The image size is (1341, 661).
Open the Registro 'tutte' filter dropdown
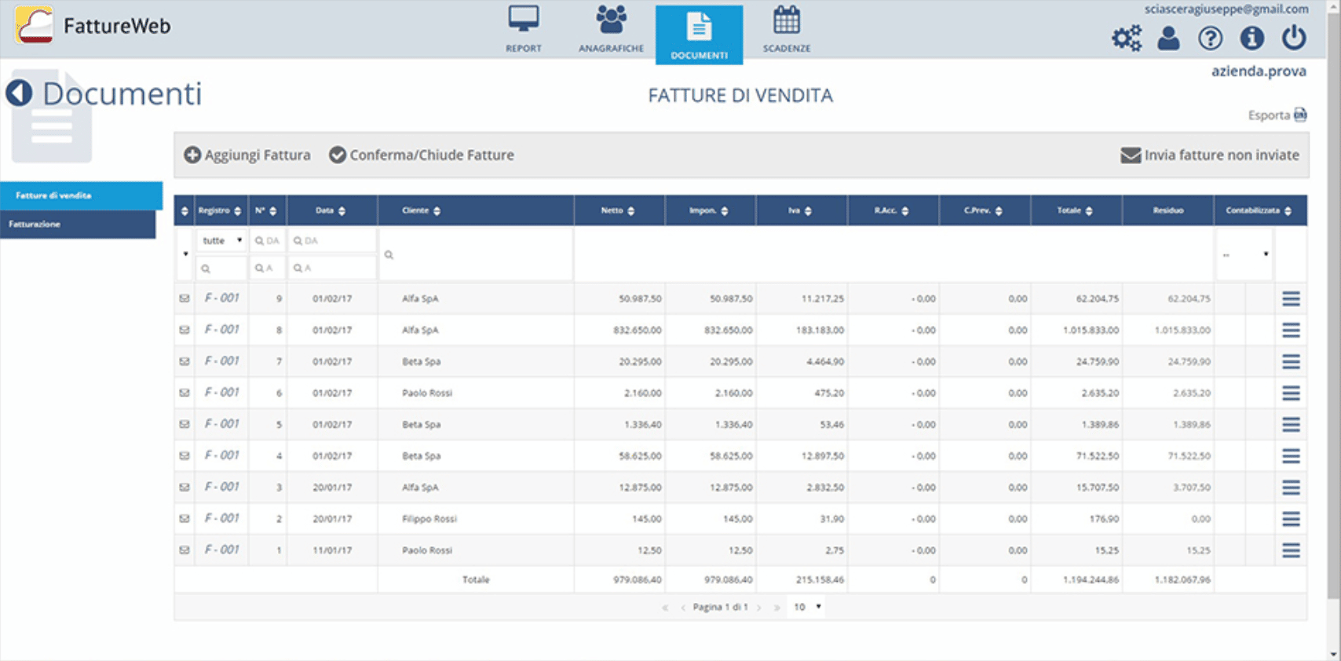coord(222,241)
